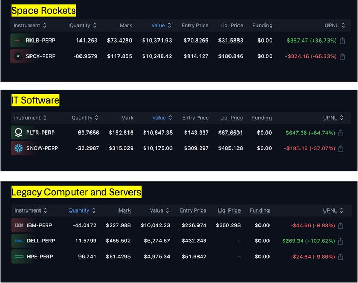
Task: Click DELL mark price $455.502
Action: [118, 241]
